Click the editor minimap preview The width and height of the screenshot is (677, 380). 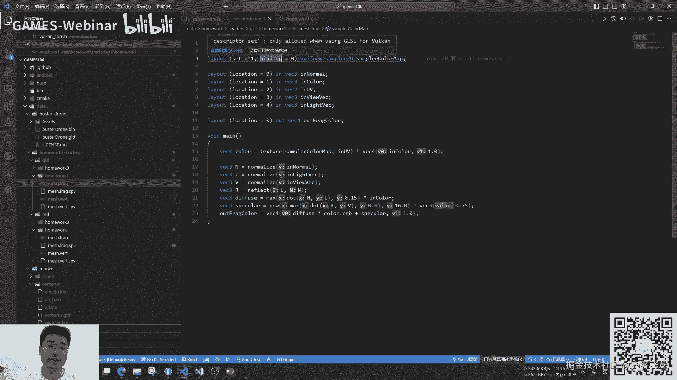click(648, 41)
